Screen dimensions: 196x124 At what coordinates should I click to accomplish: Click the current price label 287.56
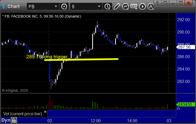tap(185, 47)
